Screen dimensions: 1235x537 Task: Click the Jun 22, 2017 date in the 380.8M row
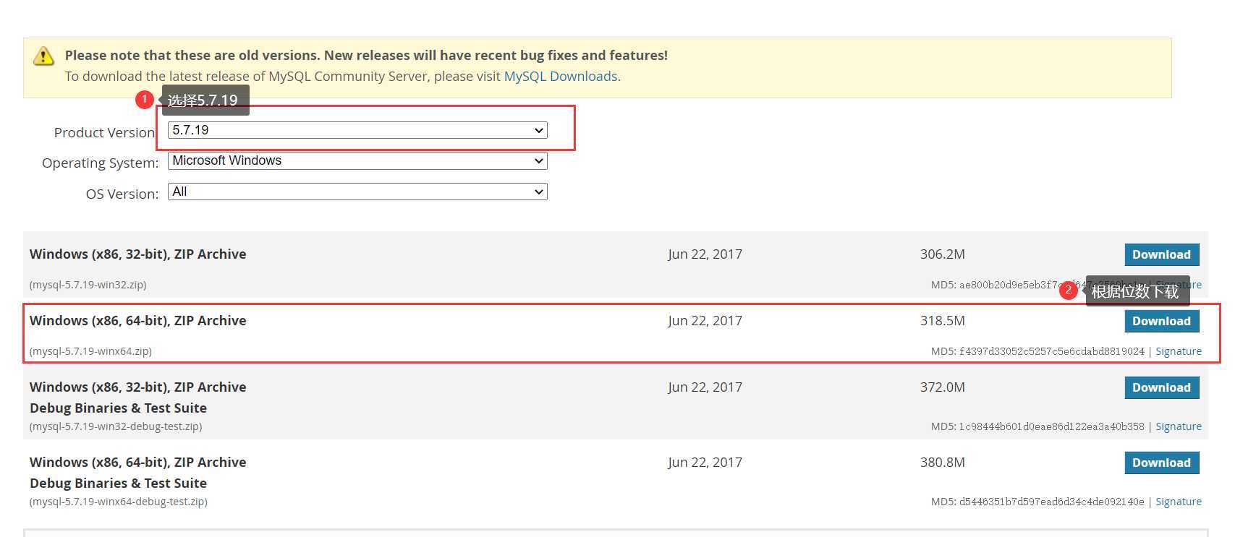(x=705, y=462)
